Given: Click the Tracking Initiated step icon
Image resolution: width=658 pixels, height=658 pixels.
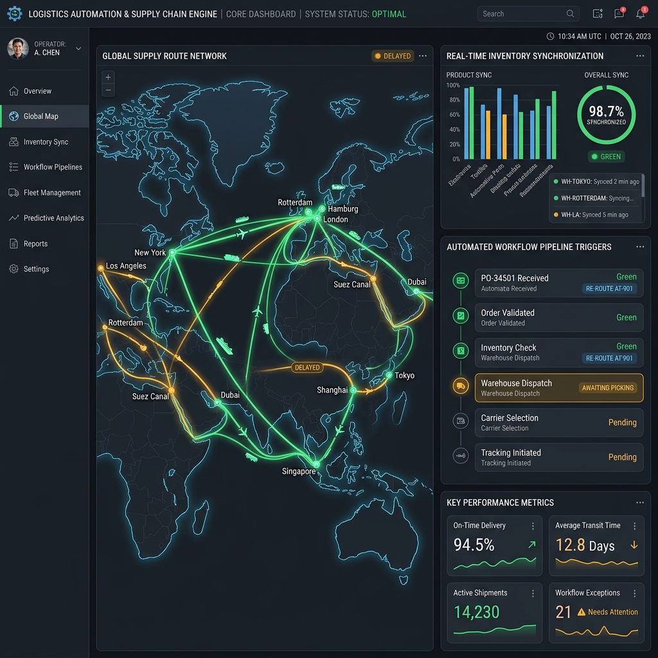Looking at the screenshot, I should [461, 456].
